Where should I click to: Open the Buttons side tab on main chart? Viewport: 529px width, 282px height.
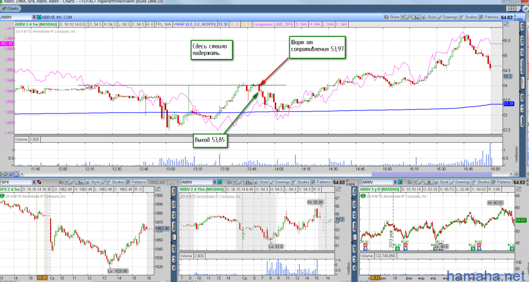click(522, 67)
